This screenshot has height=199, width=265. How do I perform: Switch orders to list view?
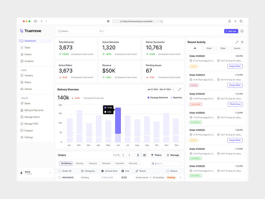[138, 155]
